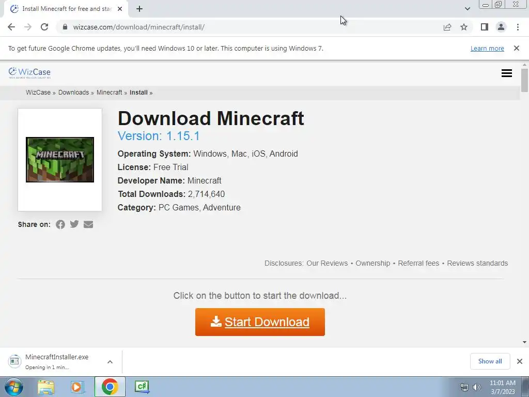The image size is (529, 397).
Task: Open a new tab with the plus button
Action: (x=139, y=9)
